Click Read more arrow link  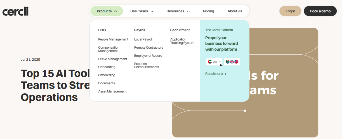pyautogui.click(x=216, y=74)
